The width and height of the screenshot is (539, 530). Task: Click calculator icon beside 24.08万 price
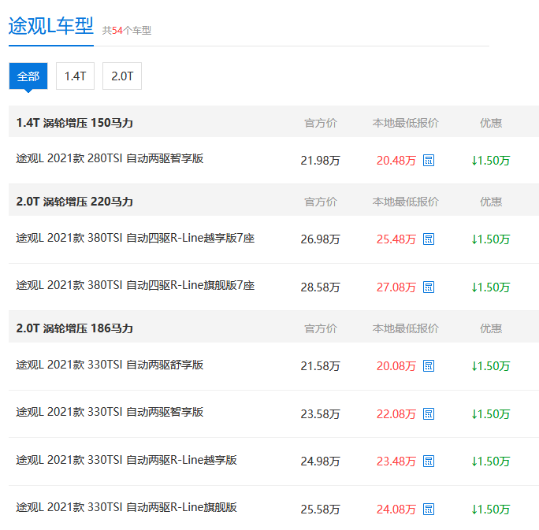429,510
